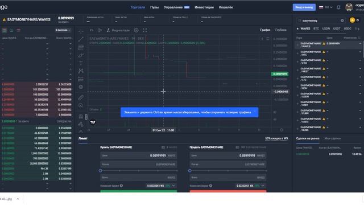This screenshot has width=364, height=205.
Task: Select the trend line drawing tool
Action: (81, 39)
